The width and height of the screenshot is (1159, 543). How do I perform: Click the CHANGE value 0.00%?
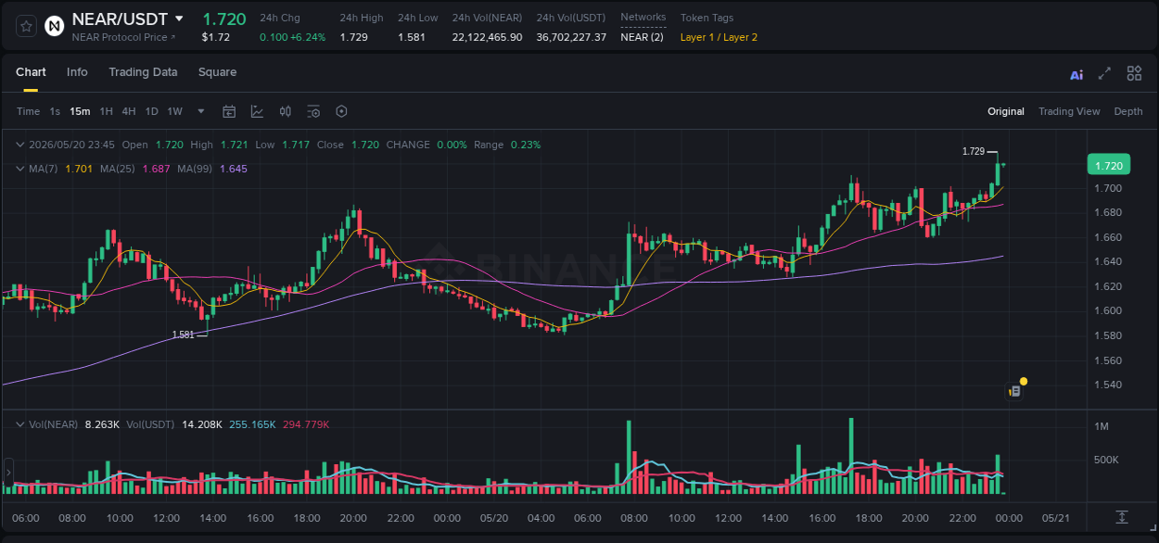(452, 145)
